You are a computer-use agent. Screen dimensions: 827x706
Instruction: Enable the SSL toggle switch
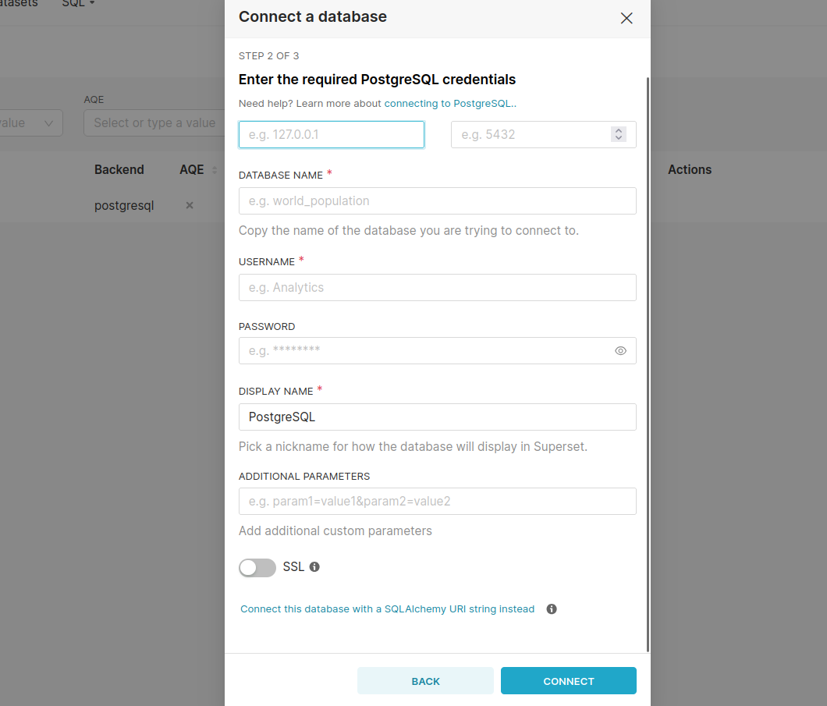point(257,568)
